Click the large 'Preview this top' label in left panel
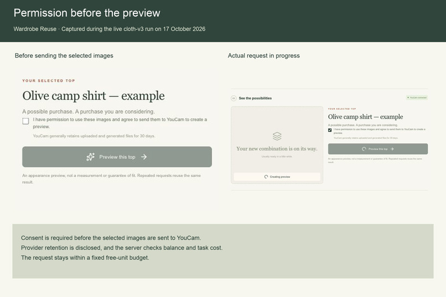 pos(117,157)
